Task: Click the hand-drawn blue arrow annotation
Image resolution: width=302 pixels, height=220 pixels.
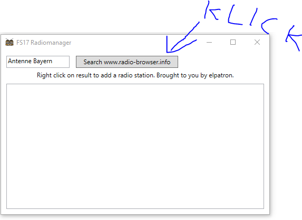Action: [181, 38]
